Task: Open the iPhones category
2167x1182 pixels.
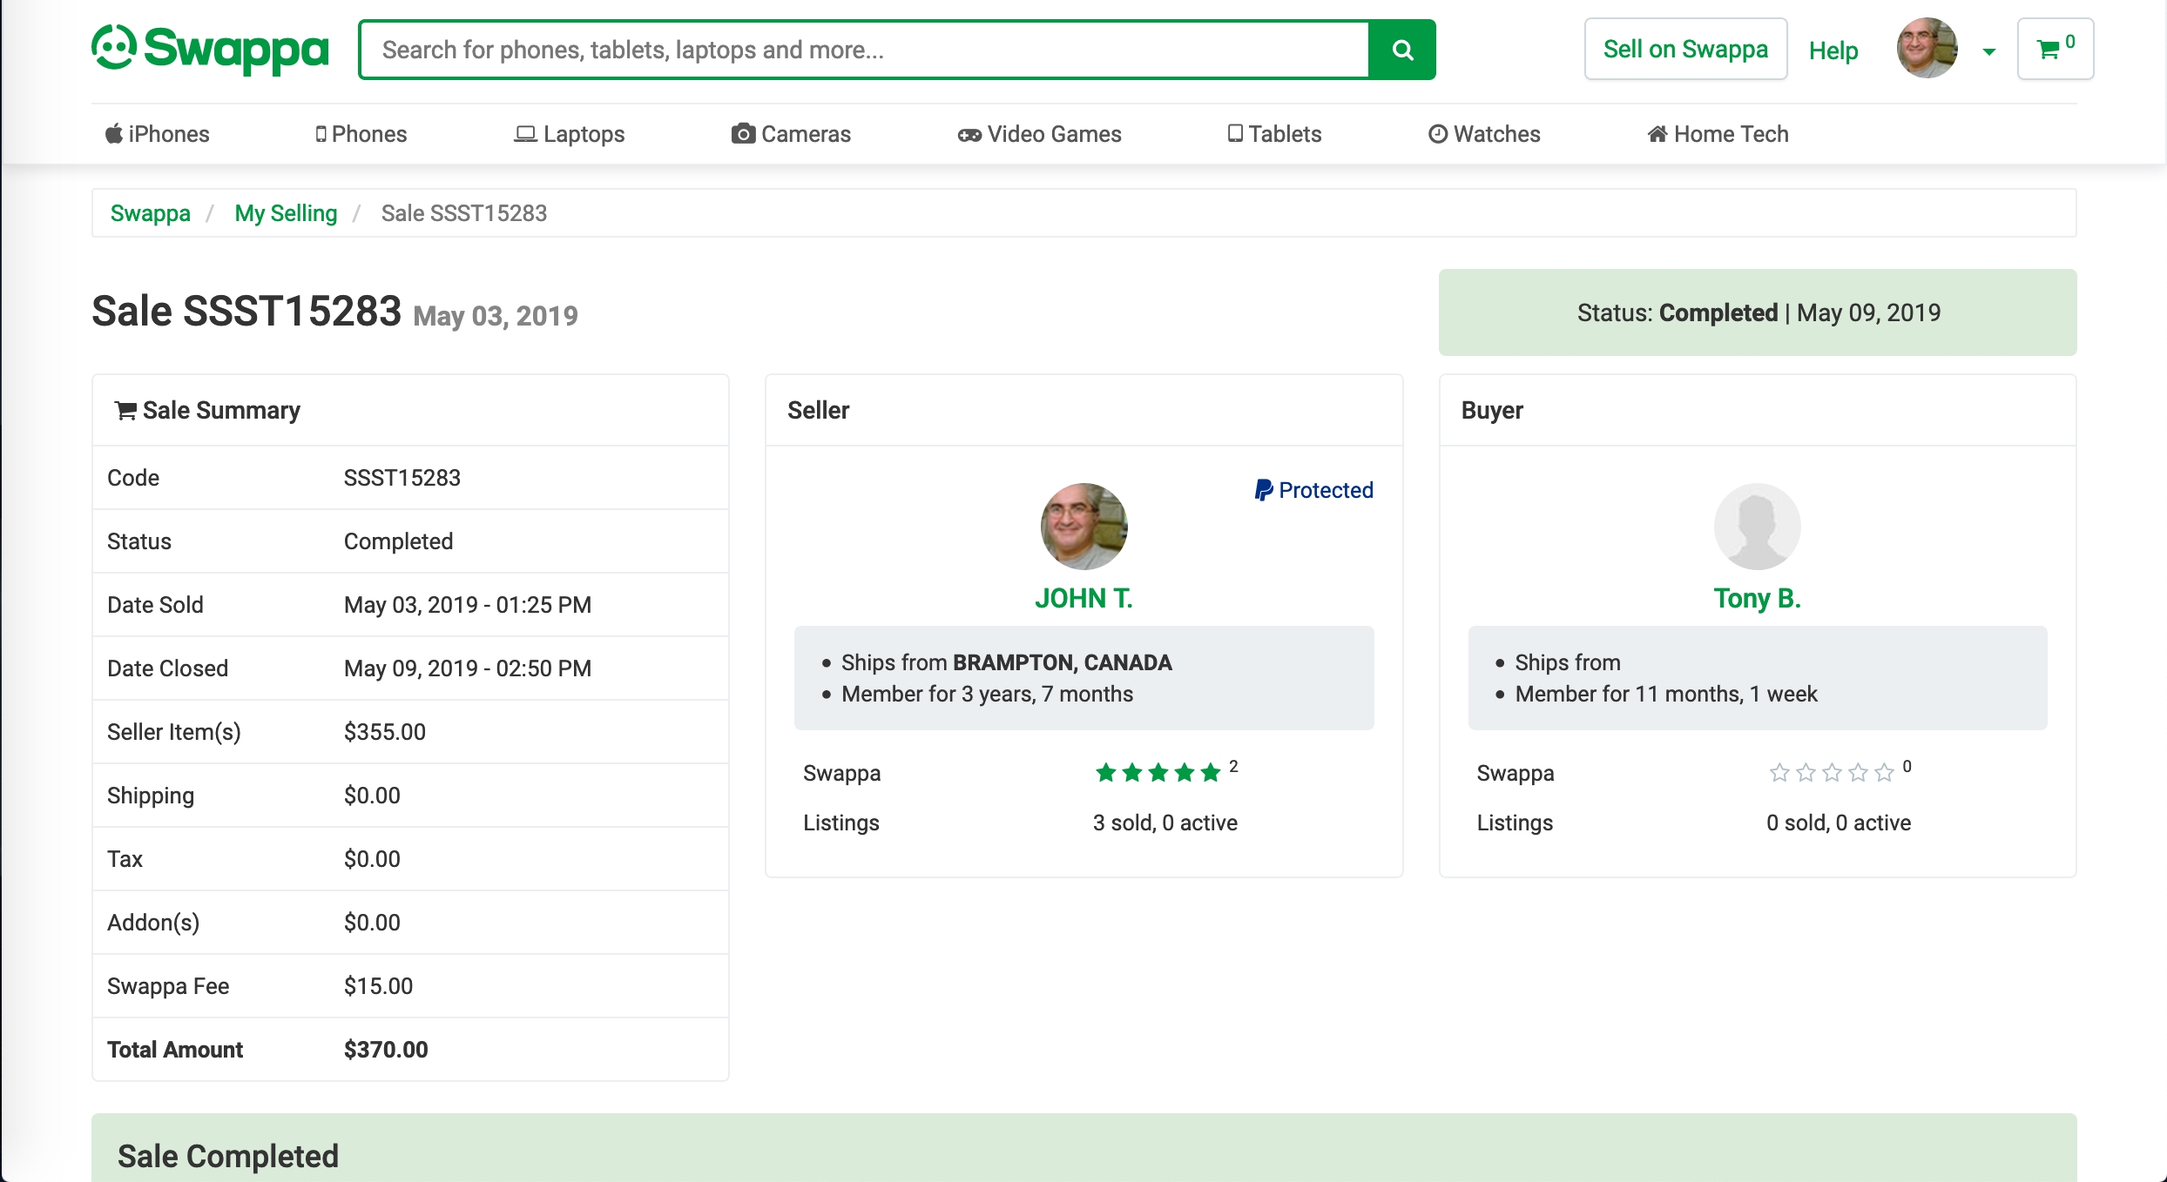Action: pos(158,134)
